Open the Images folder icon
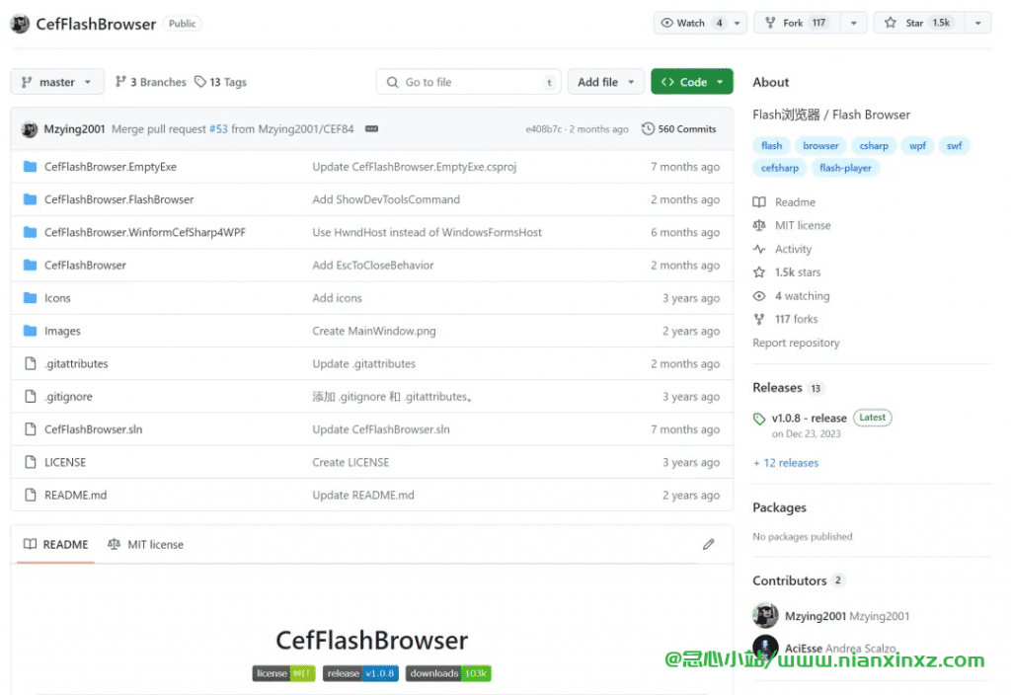Viewport: 1011px width, 695px height. 30,331
